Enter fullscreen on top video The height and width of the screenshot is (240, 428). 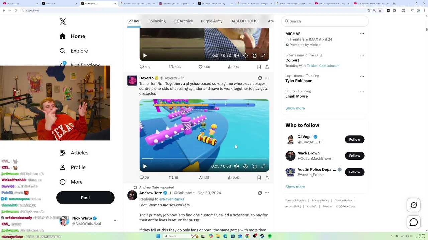tap(263, 56)
